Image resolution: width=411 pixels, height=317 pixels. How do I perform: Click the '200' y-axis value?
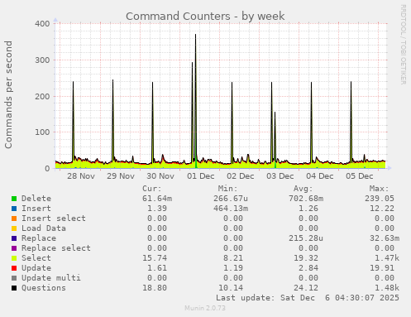click(x=42, y=97)
